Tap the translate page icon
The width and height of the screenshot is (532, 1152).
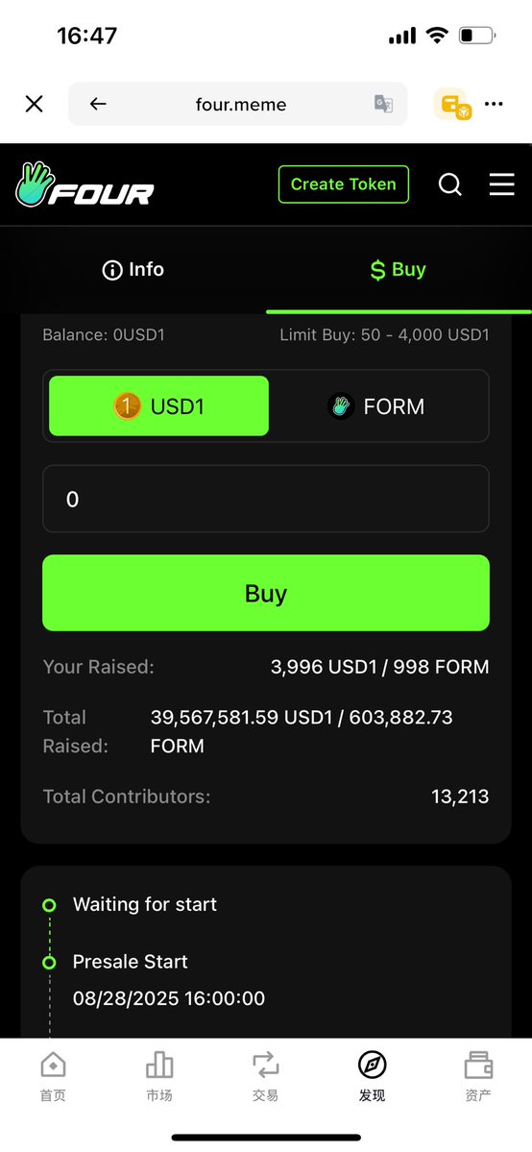click(383, 104)
